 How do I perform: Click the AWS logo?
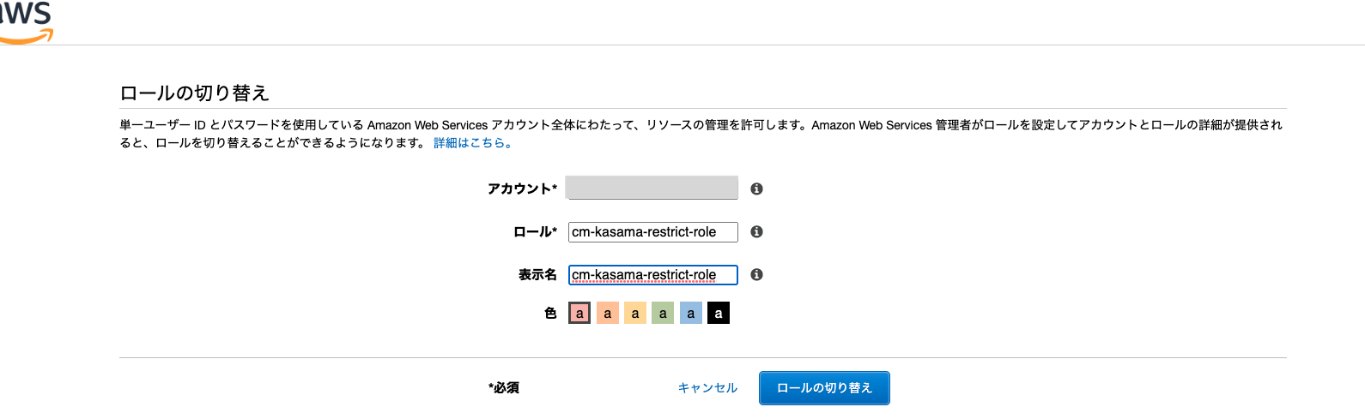click(x=26, y=22)
